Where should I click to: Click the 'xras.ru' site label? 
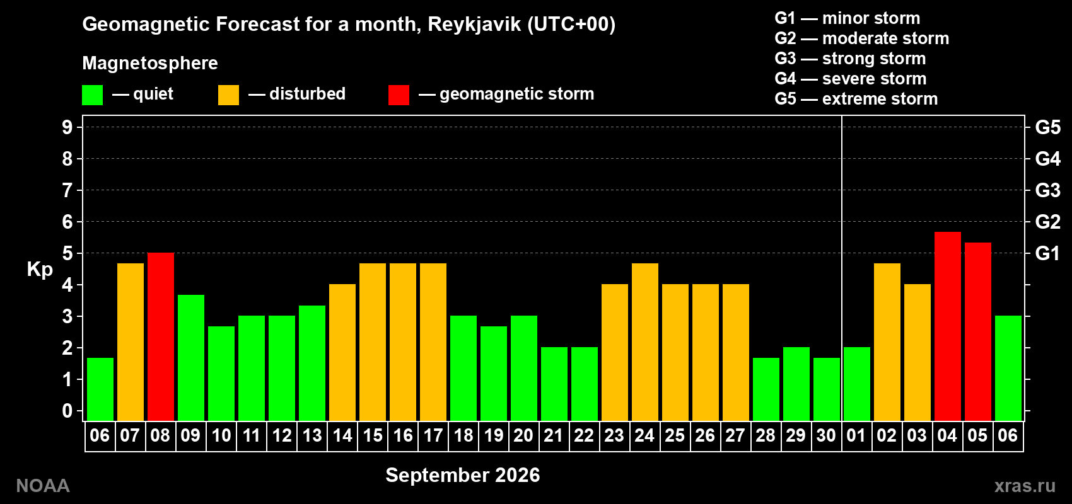tap(1025, 486)
